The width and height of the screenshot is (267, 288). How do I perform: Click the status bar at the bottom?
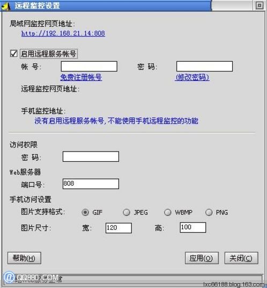click(133, 279)
